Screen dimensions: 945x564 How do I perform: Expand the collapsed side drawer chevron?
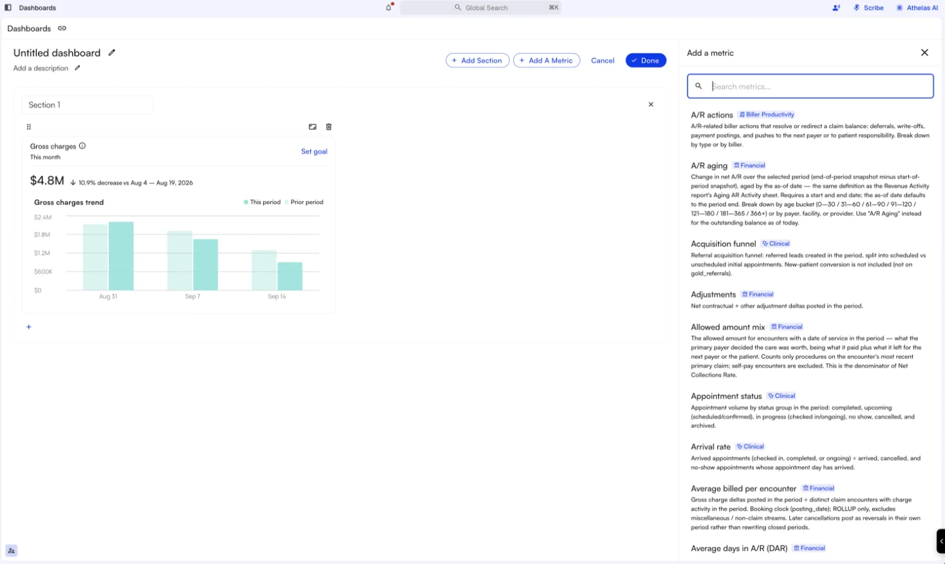[x=940, y=541]
